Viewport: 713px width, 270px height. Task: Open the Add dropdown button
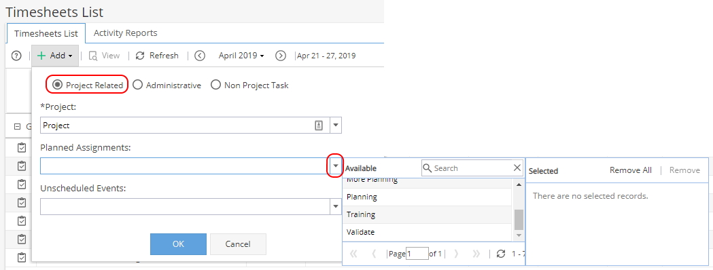point(55,56)
